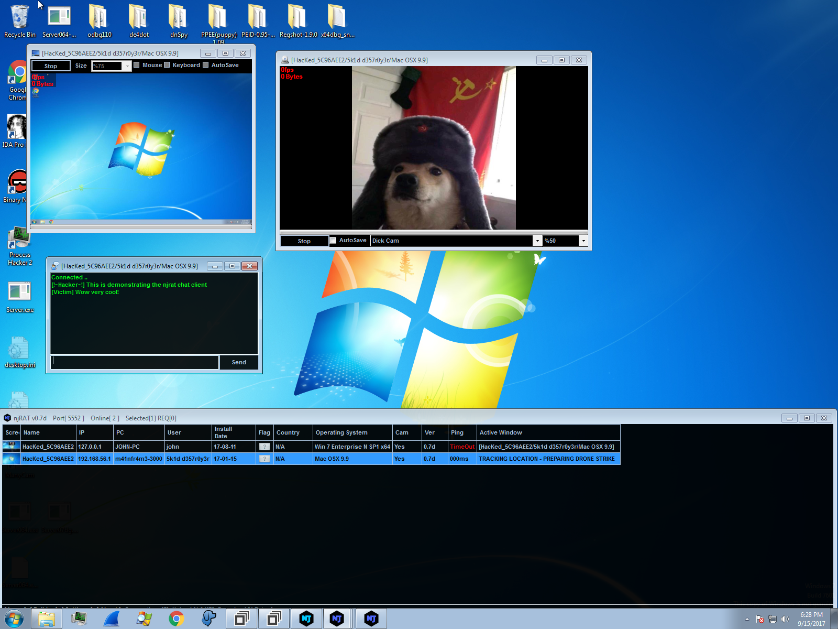The width and height of the screenshot is (838, 629).
Task: Select the Process Hacker 2 desktop shortcut
Action: [x=20, y=246]
